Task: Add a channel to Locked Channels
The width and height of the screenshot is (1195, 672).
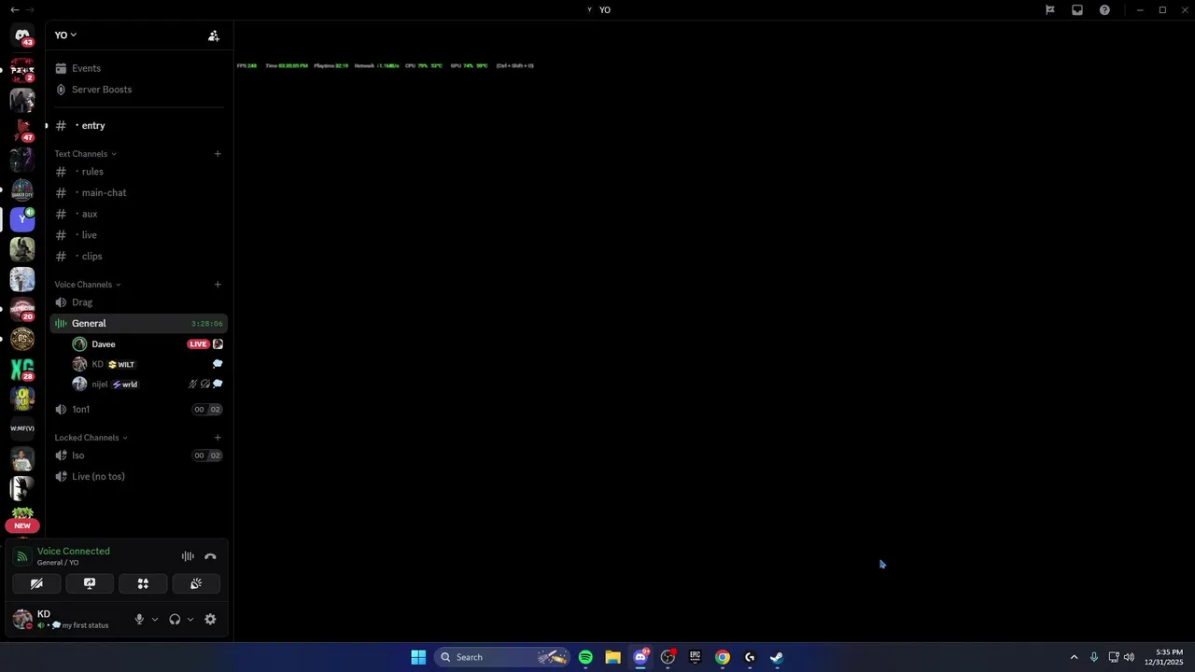Action: (218, 438)
